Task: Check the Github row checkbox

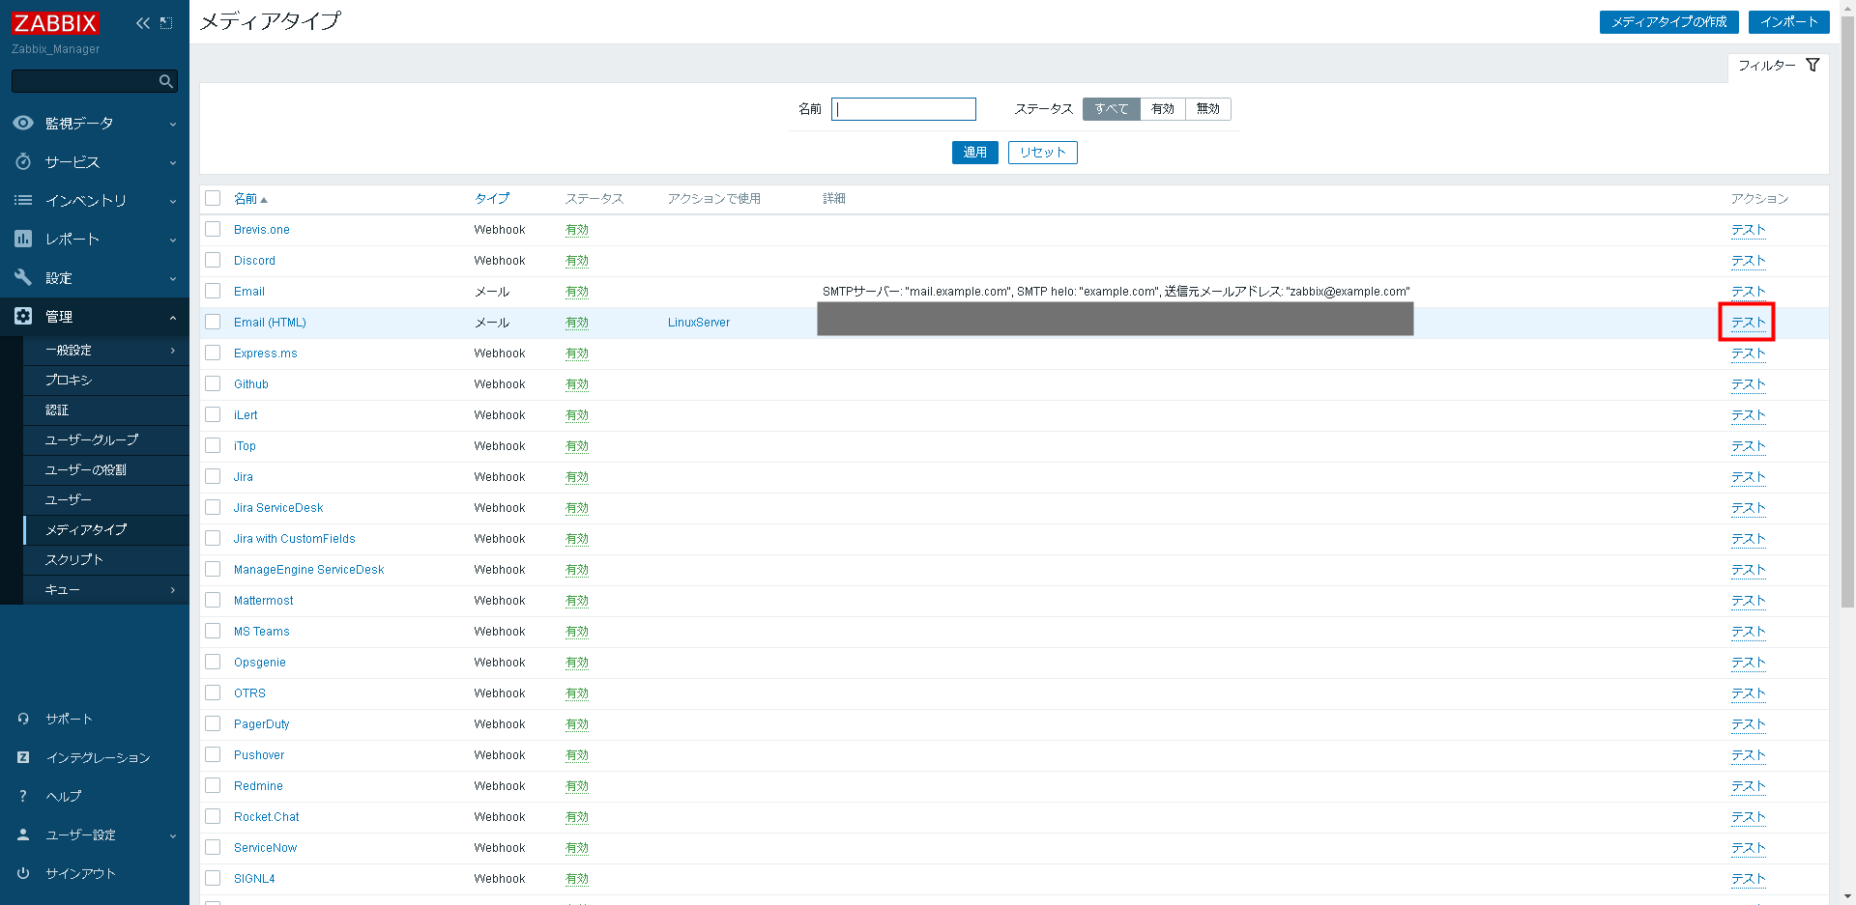Action: [x=213, y=383]
